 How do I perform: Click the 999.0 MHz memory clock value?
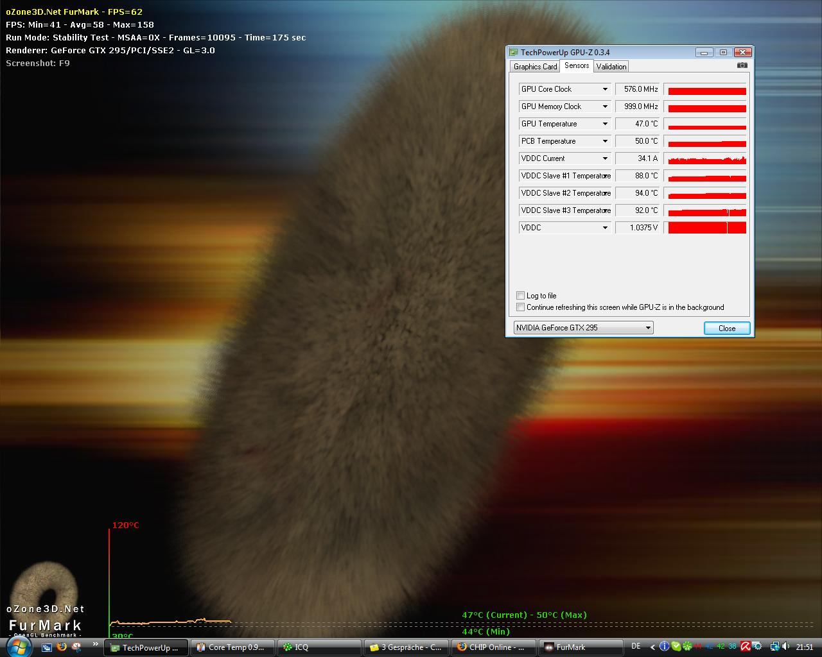click(x=638, y=107)
